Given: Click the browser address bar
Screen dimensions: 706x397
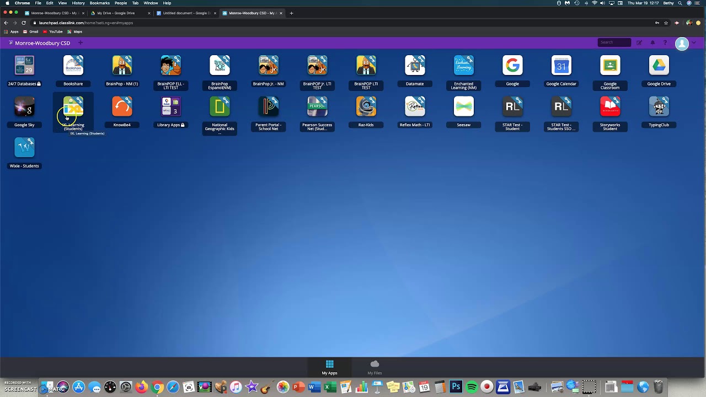Looking at the screenshot, I should click(x=342, y=23).
